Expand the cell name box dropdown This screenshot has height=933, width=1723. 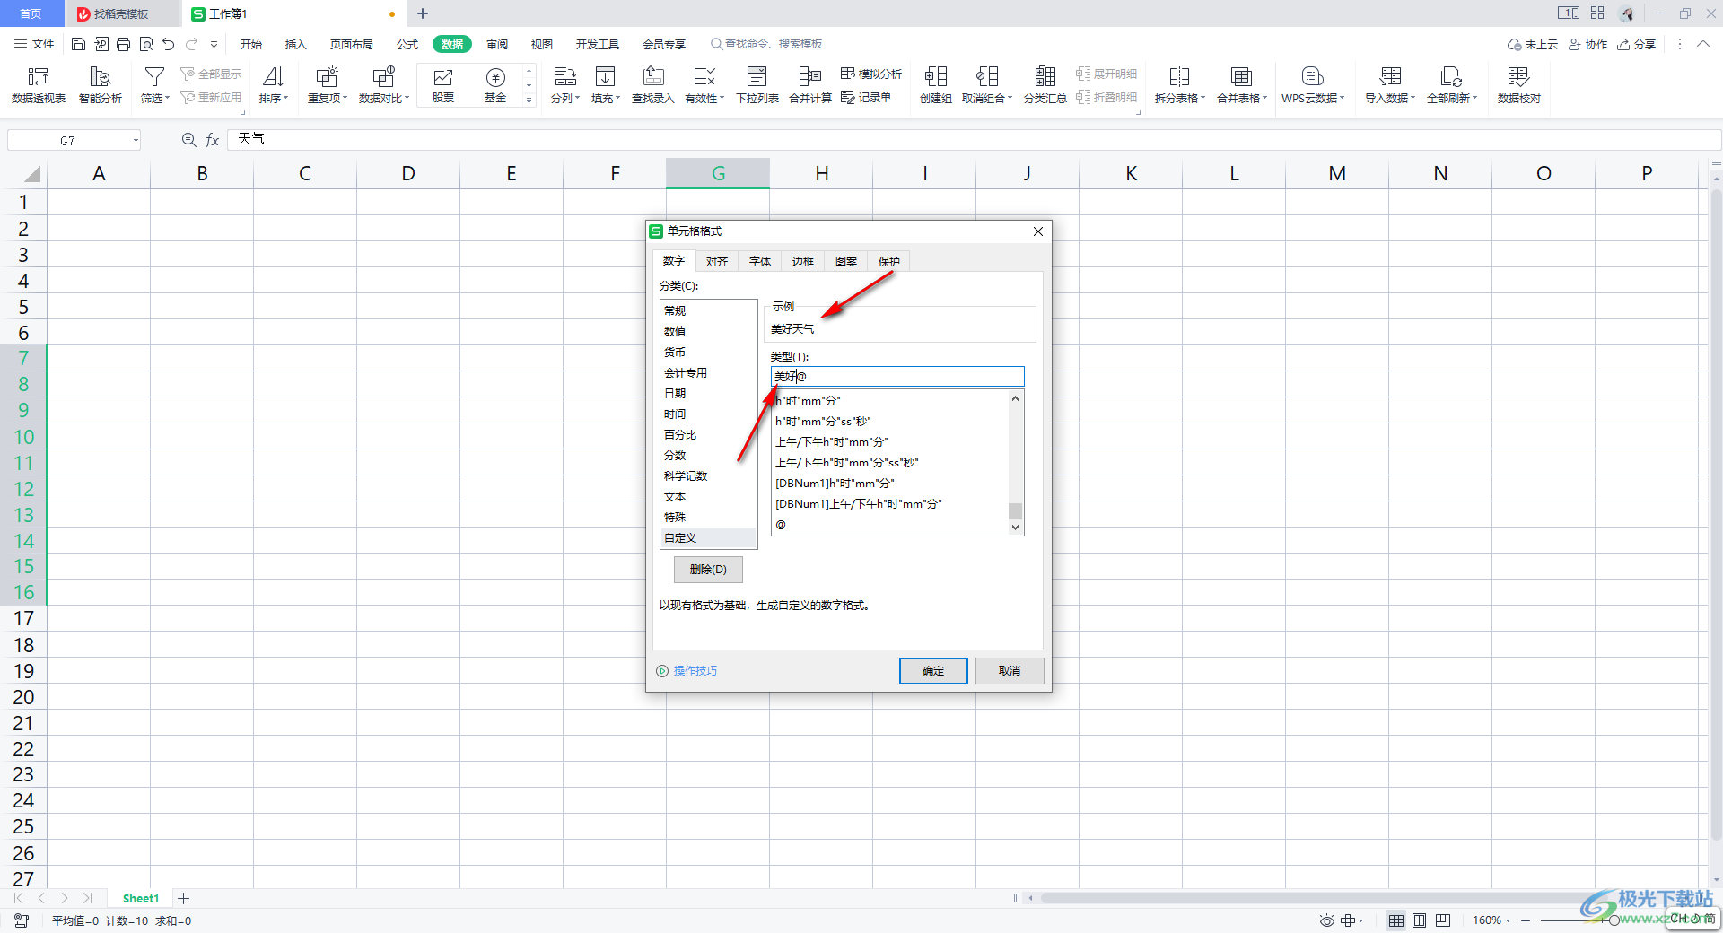click(136, 140)
